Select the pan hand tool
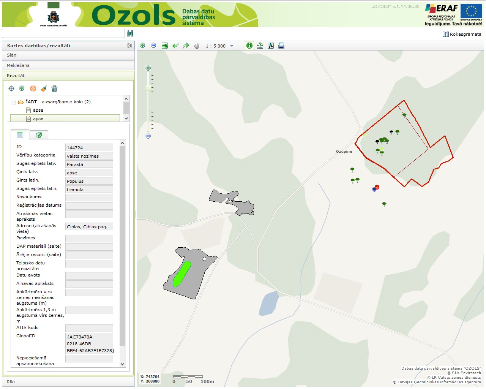Viewport: 486px width, 389px height. (x=196, y=46)
